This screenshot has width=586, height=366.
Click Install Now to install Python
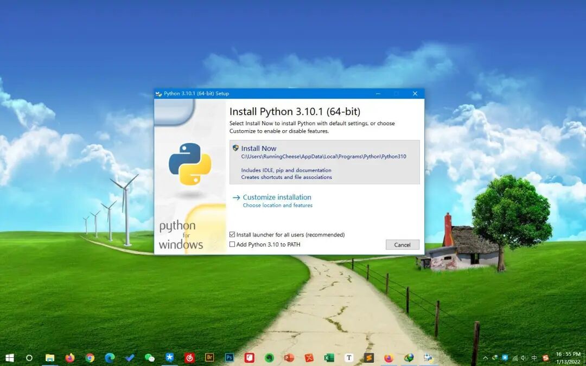coord(324,162)
